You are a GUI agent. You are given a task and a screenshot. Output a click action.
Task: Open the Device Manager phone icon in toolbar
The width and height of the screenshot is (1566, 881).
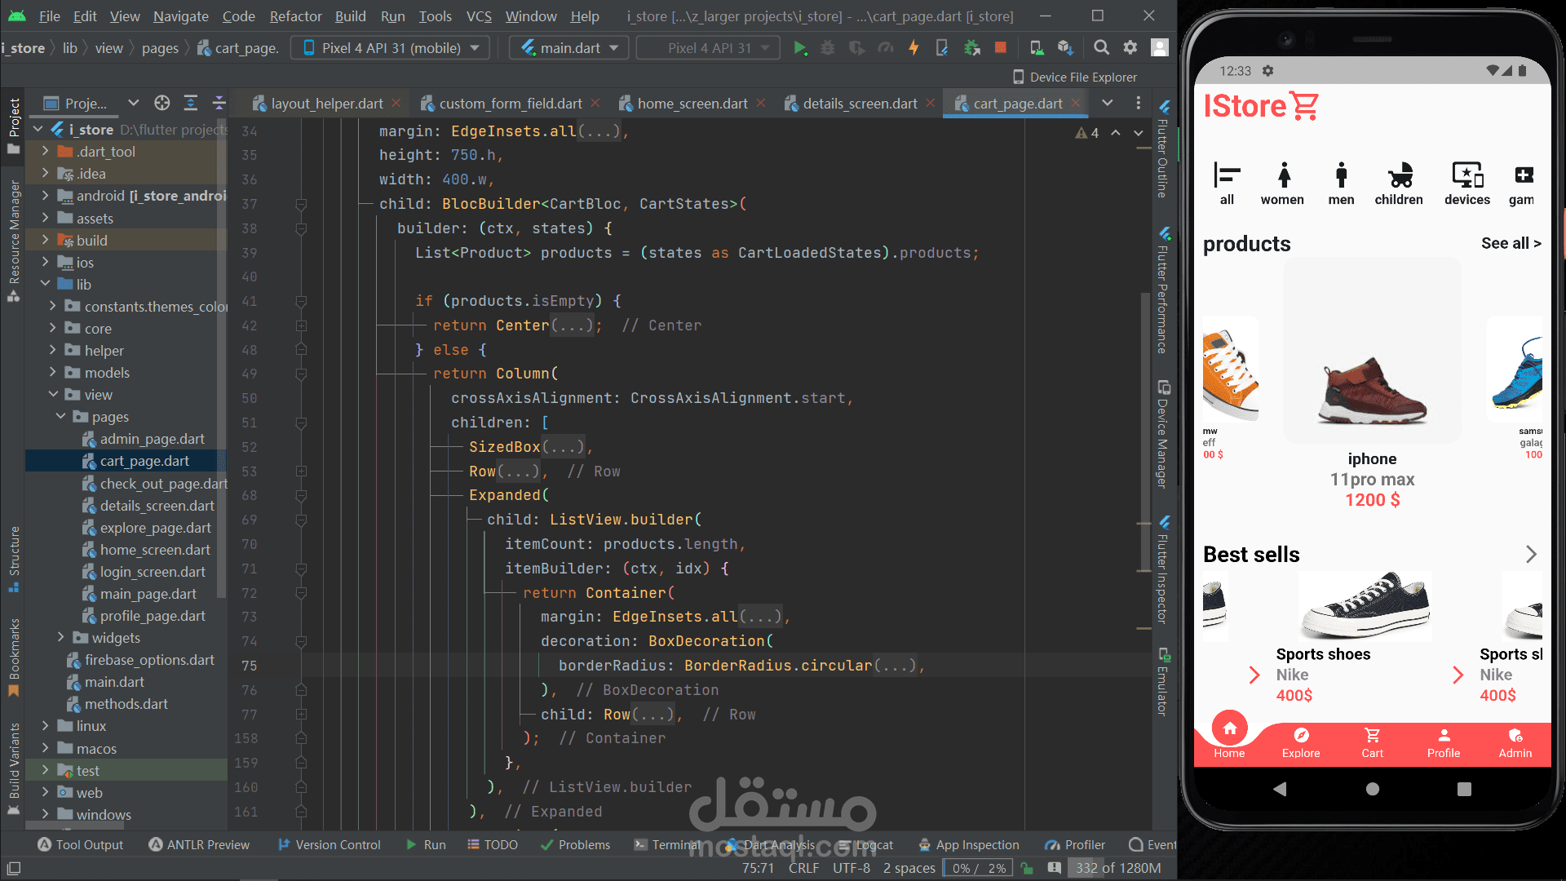pyautogui.click(x=1036, y=48)
